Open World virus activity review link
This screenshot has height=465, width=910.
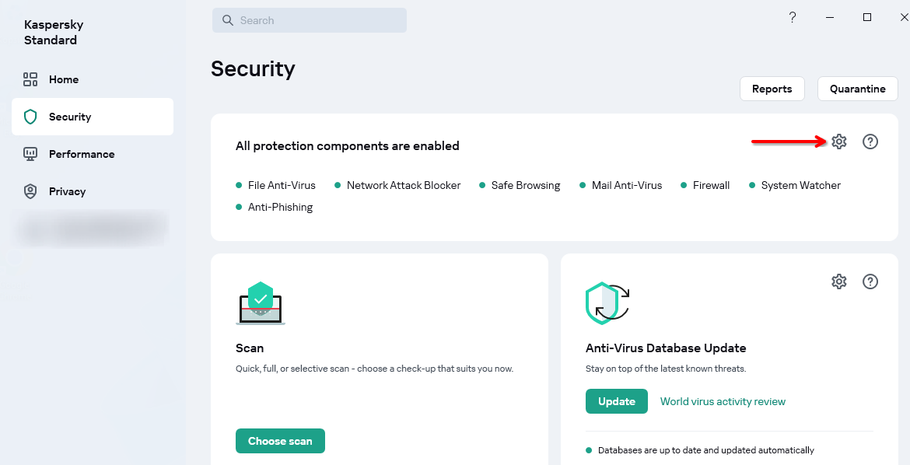723,401
